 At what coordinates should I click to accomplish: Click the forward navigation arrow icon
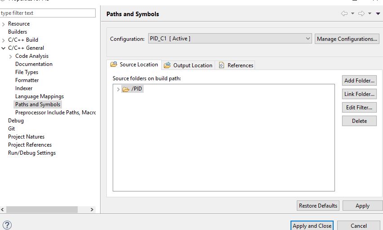point(361,14)
